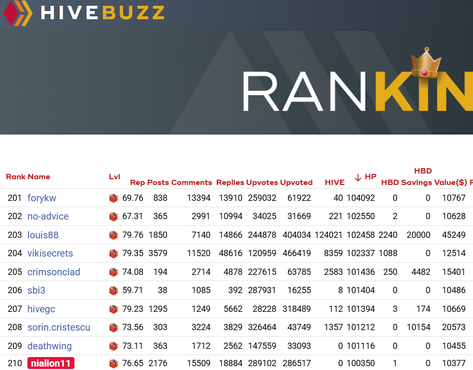
Task: Sort table by HP column header
Action: pos(370,177)
